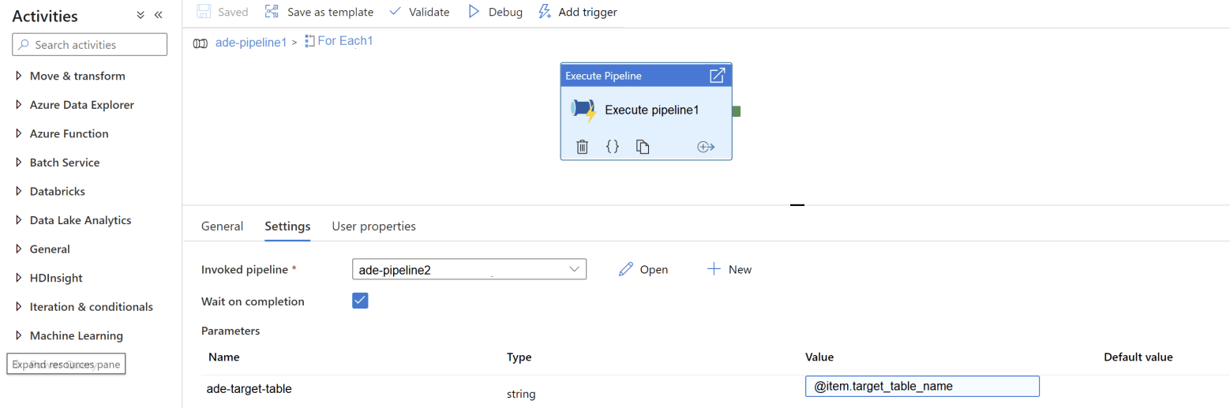The height and width of the screenshot is (408, 1230).
Task: Click the Open pipeline button
Action: point(643,269)
